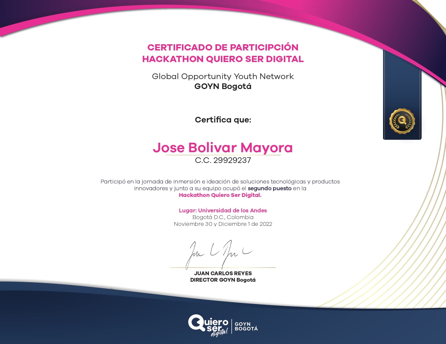Click pink 'Hackathon Quiero Ser Digital.' text
Viewport: 446px width, 344px height.
coord(220,195)
